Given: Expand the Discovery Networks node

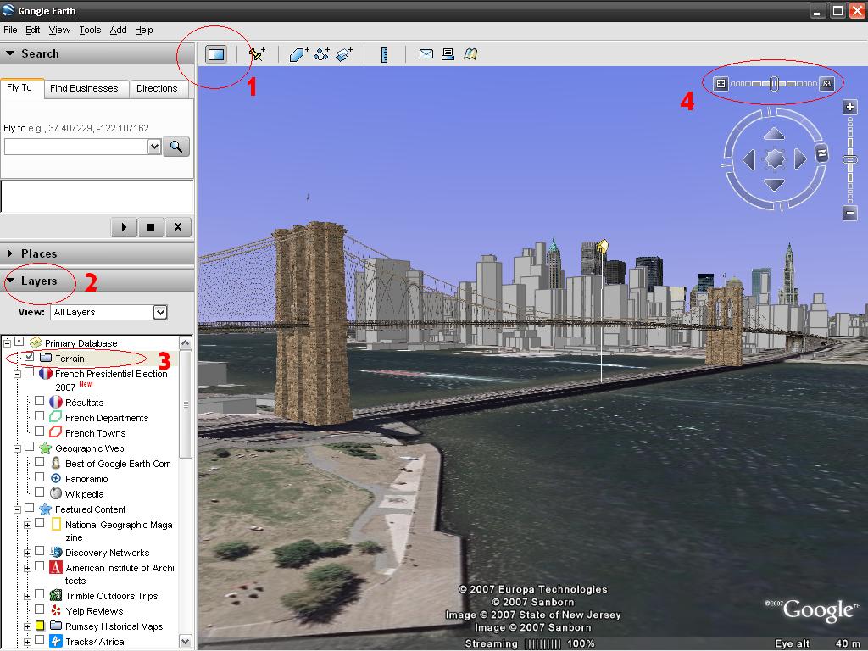Looking at the screenshot, I should tap(28, 553).
